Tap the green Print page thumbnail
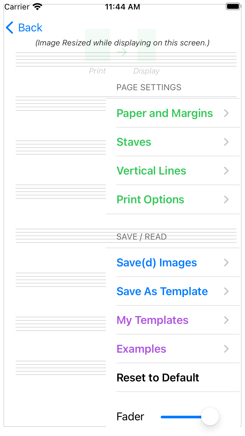 [x=97, y=45]
